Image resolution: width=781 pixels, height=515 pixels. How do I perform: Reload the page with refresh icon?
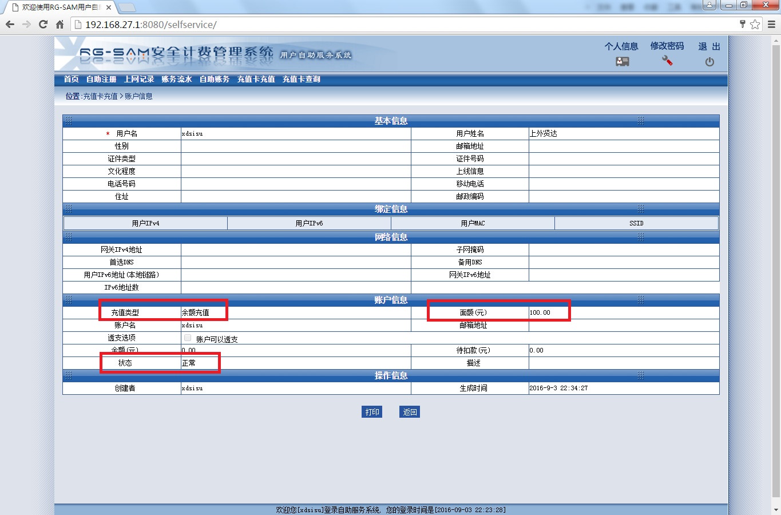pos(43,25)
